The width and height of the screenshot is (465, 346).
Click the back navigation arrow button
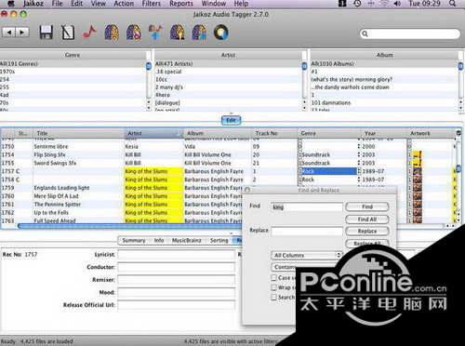click(x=9, y=32)
